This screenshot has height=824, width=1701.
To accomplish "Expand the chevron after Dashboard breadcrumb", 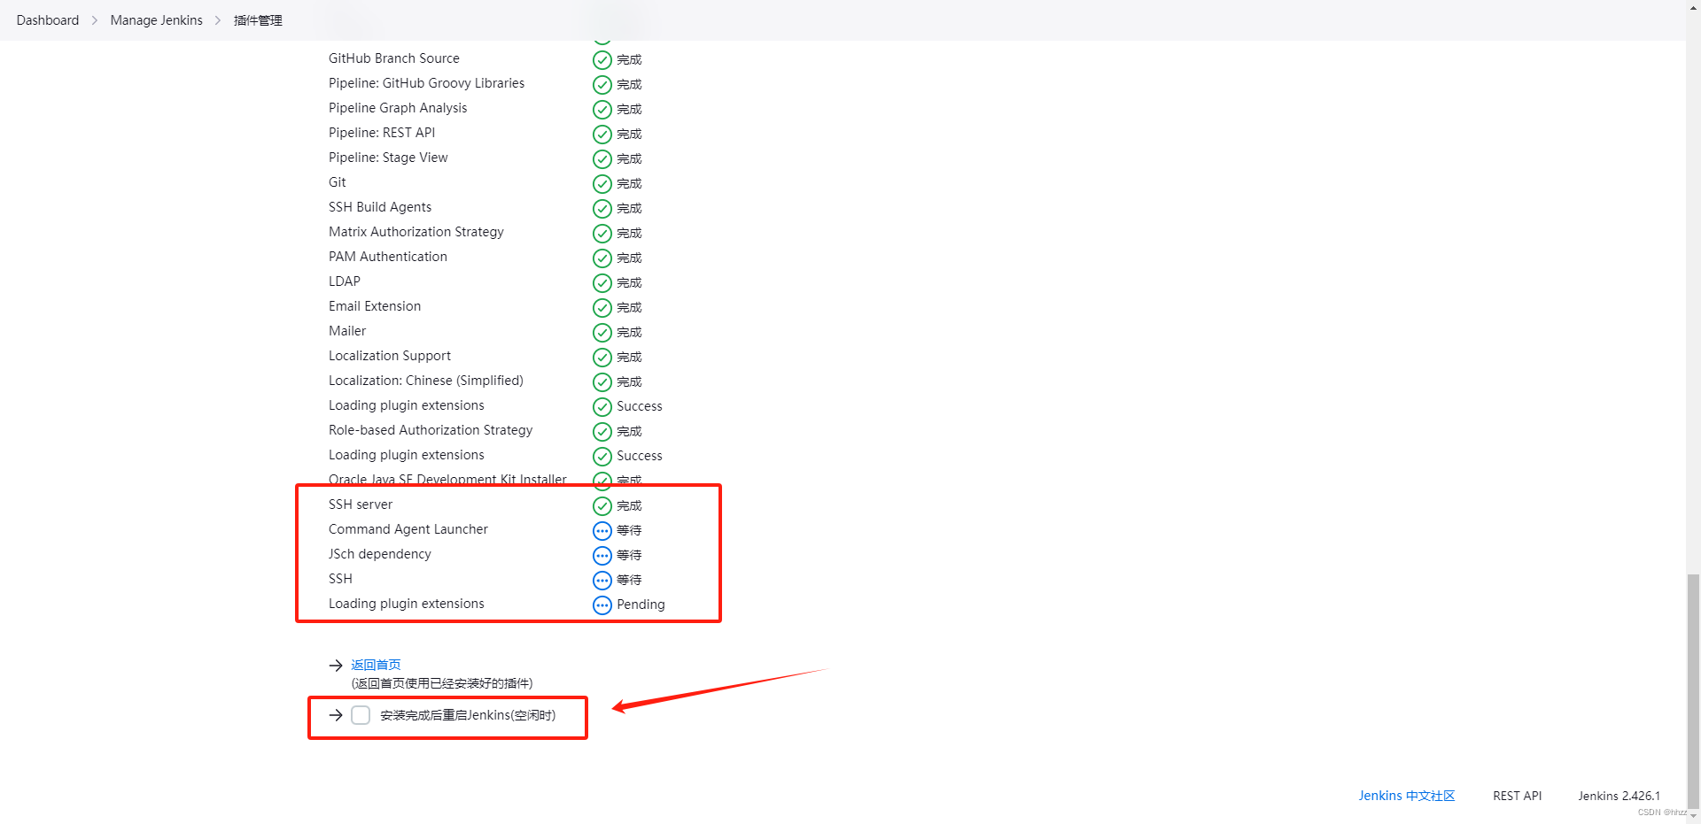I will point(95,20).
